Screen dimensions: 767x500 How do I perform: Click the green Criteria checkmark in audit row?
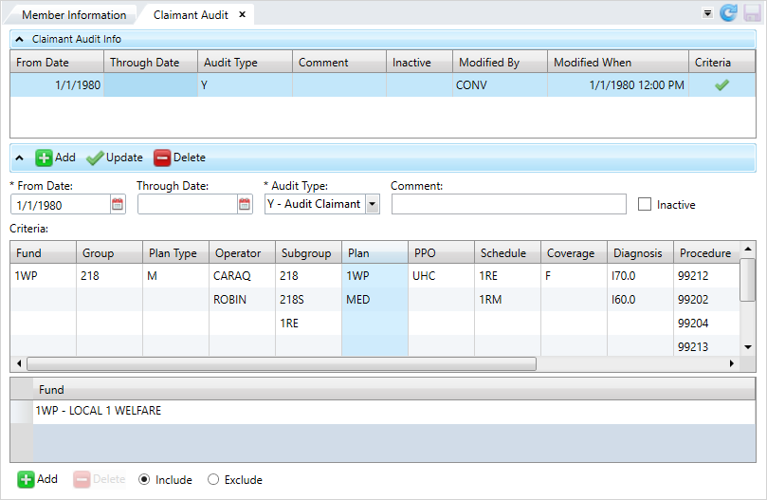coord(721,85)
